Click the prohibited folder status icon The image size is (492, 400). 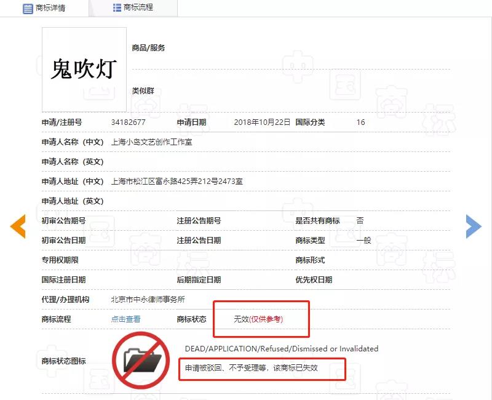pyautogui.click(x=140, y=360)
